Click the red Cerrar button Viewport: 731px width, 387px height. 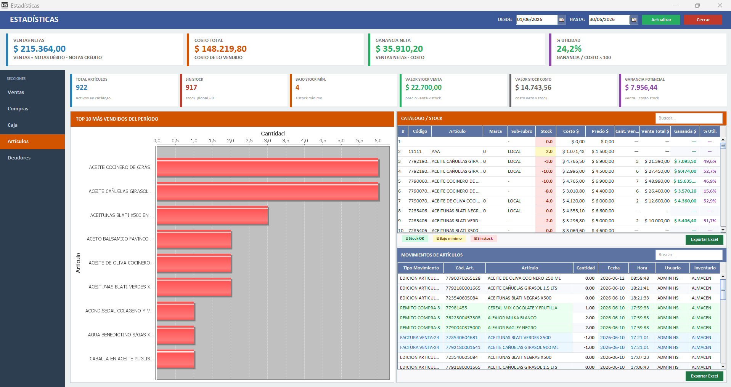click(703, 20)
